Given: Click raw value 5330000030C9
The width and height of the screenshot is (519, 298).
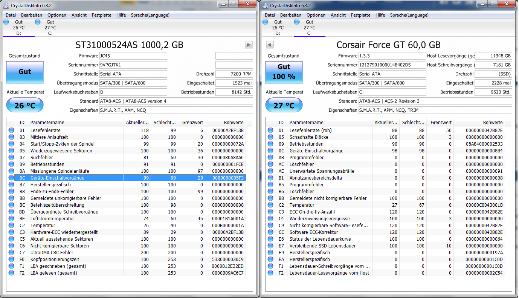Looking at the screenshot, I should coord(228,260).
